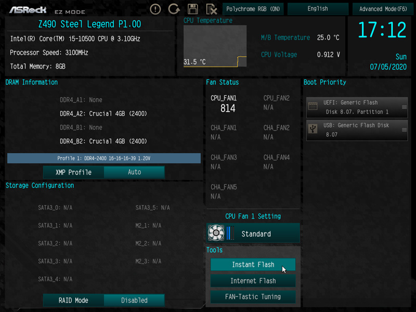Click the CHA_FAN1 fan entry
Image resolution: width=416 pixels, height=312 pixels.
pos(224,133)
